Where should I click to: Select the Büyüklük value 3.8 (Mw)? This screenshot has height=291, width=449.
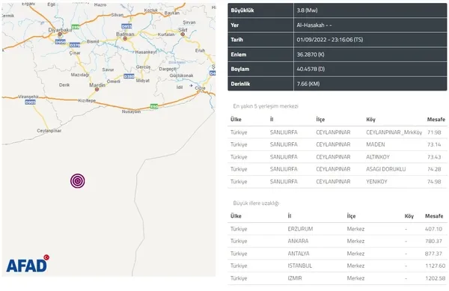(307, 10)
